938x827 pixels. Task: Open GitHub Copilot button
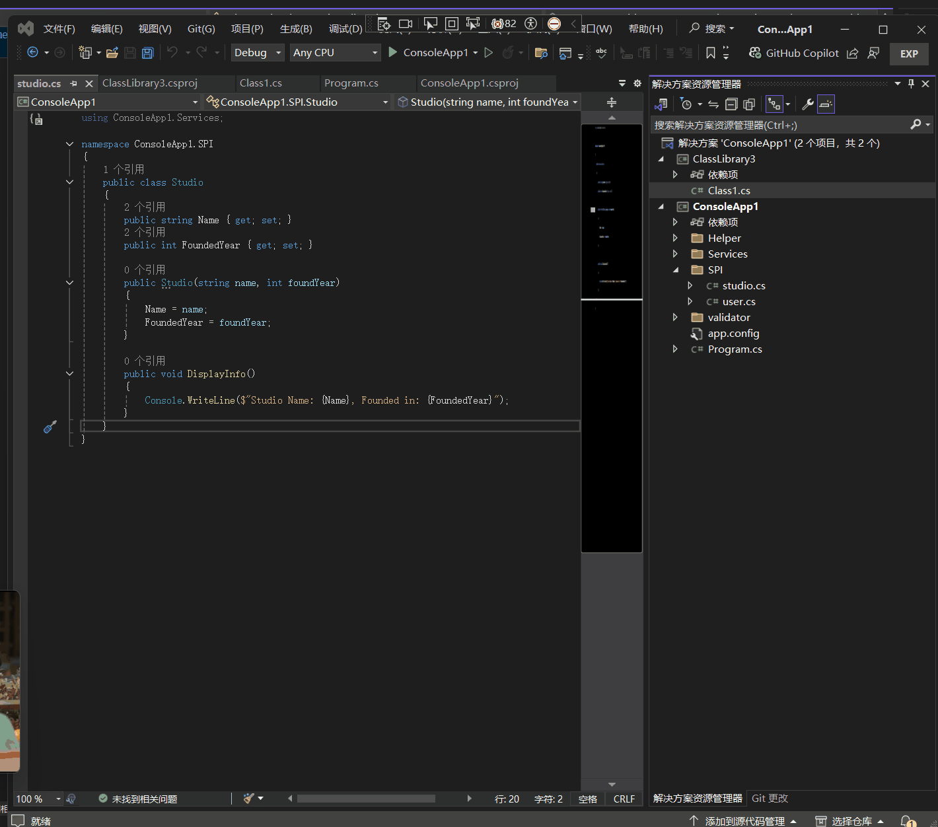click(794, 53)
